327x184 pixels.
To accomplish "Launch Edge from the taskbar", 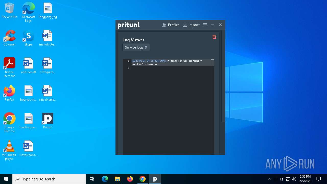I will click(105, 179).
